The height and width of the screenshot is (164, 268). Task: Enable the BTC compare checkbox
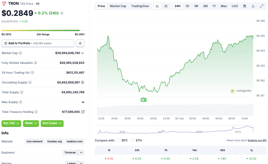119,140
